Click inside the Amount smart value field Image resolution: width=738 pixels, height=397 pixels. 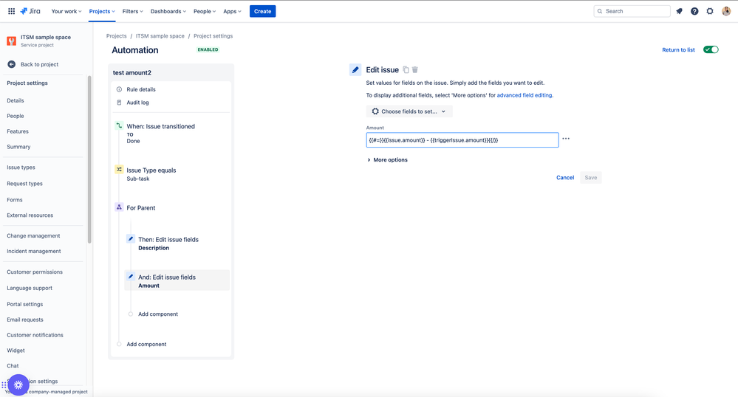click(462, 139)
